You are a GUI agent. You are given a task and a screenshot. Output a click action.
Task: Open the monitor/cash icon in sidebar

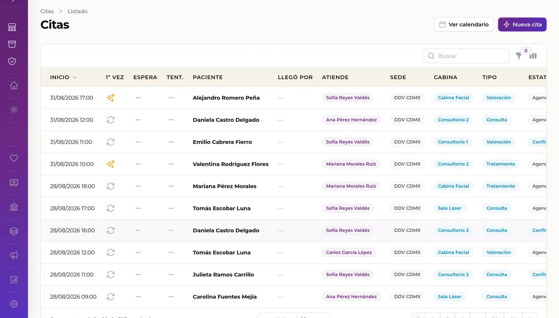pyautogui.click(x=14, y=183)
